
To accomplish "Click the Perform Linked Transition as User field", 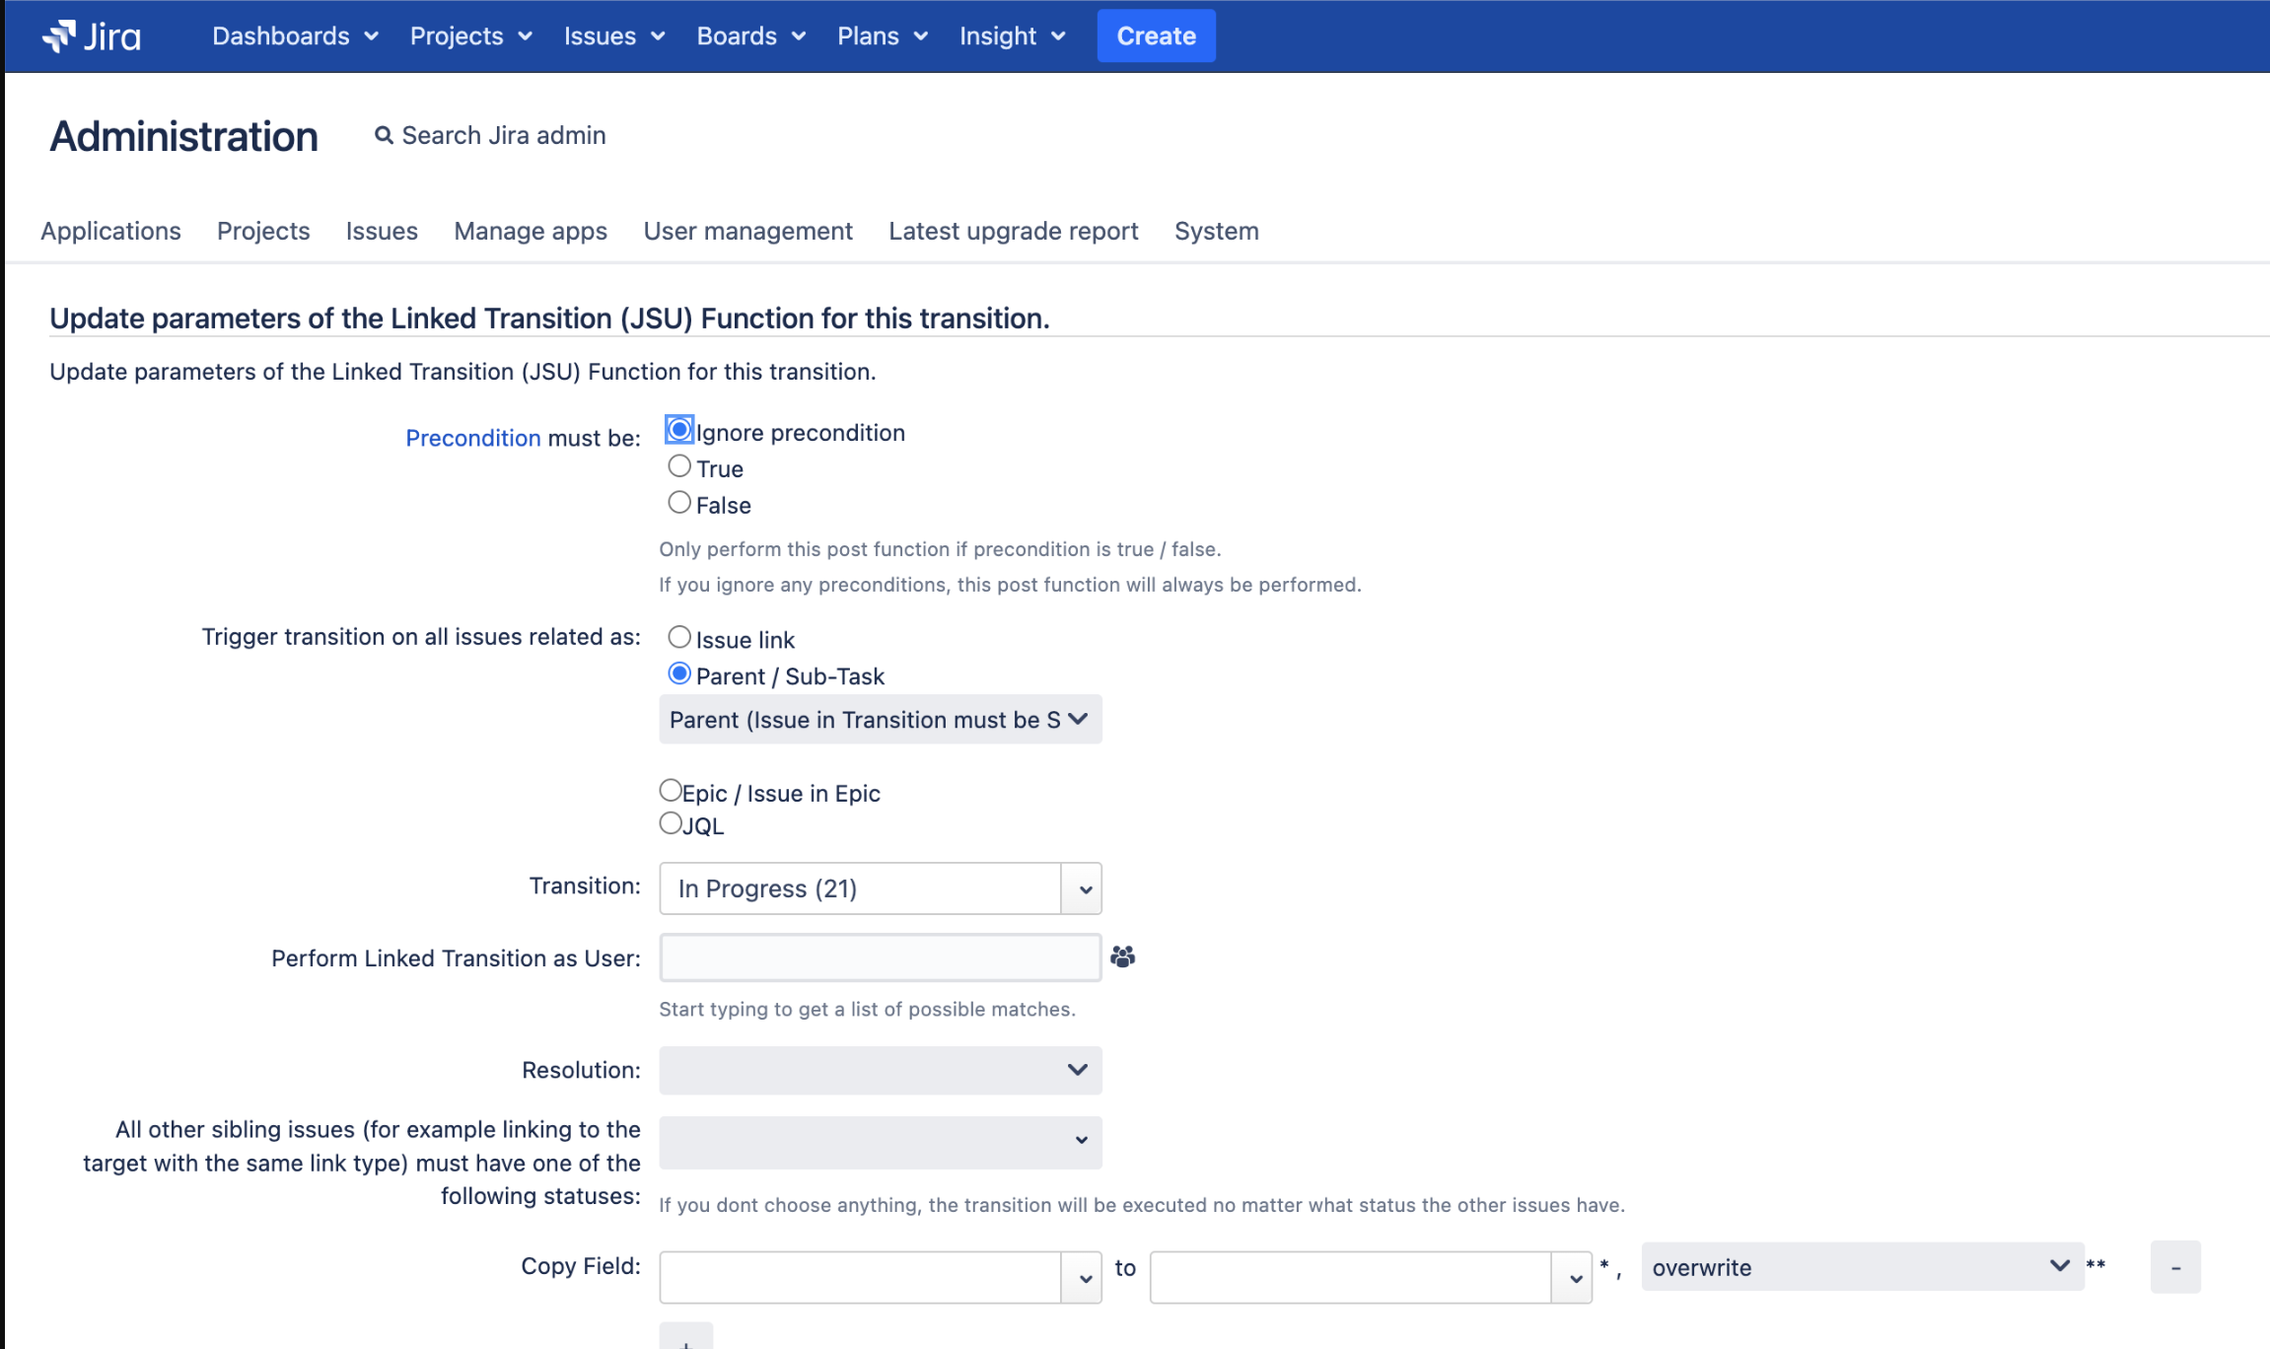I will [x=880, y=958].
